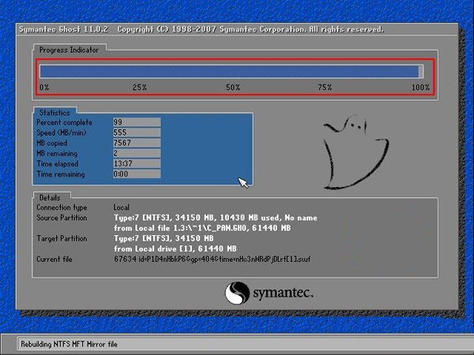Click the Symantec wordmark text

[x=284, y=293]
